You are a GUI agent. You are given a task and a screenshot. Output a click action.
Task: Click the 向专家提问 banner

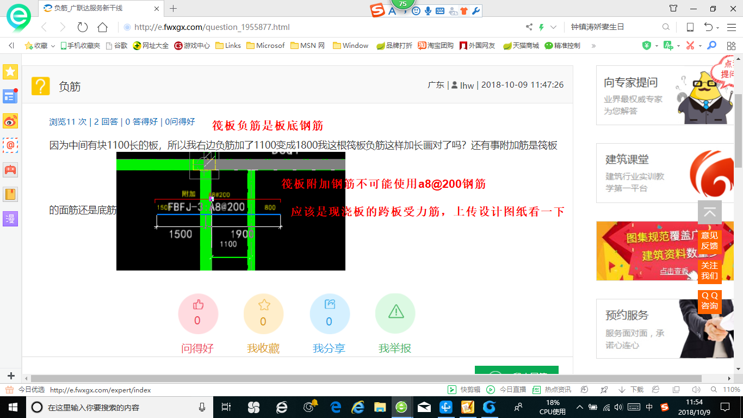pos(664,95)
